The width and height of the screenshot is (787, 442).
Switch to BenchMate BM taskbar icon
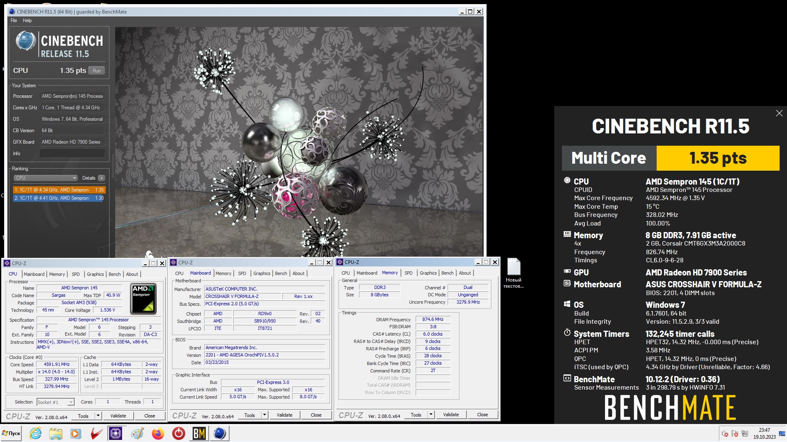pyautogui.click(x=199, y=433)
